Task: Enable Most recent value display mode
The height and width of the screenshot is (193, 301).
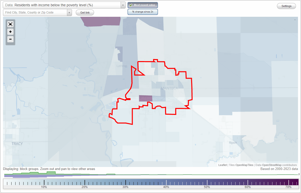Action: 143,5
